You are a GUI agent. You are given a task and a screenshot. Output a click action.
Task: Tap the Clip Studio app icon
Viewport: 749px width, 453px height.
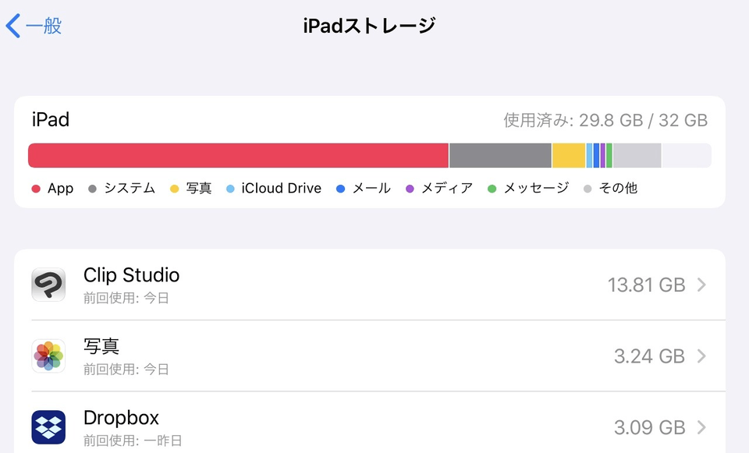tap(48, 285)
